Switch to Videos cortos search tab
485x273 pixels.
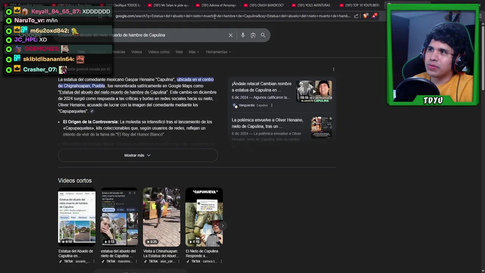tap(159, 52)
